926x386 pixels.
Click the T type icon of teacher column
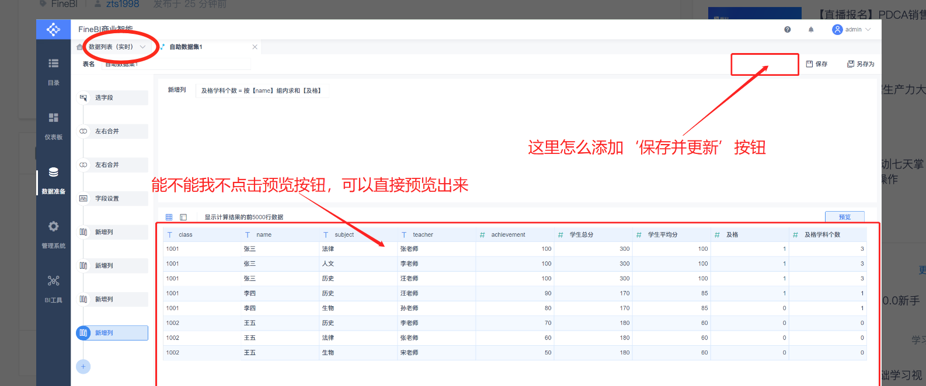pyautogui.click(x=404, y=235)
